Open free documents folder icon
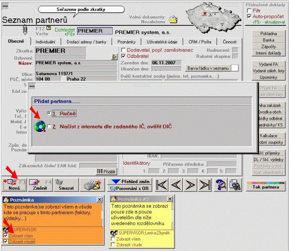 pos(173,19)
